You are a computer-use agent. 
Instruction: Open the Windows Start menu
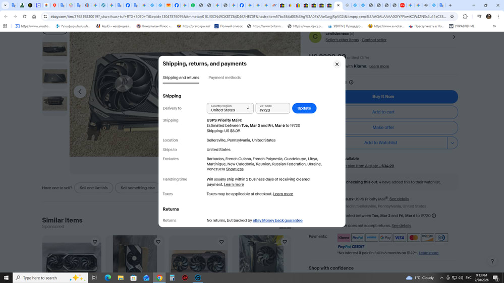(x=6, y=277)
